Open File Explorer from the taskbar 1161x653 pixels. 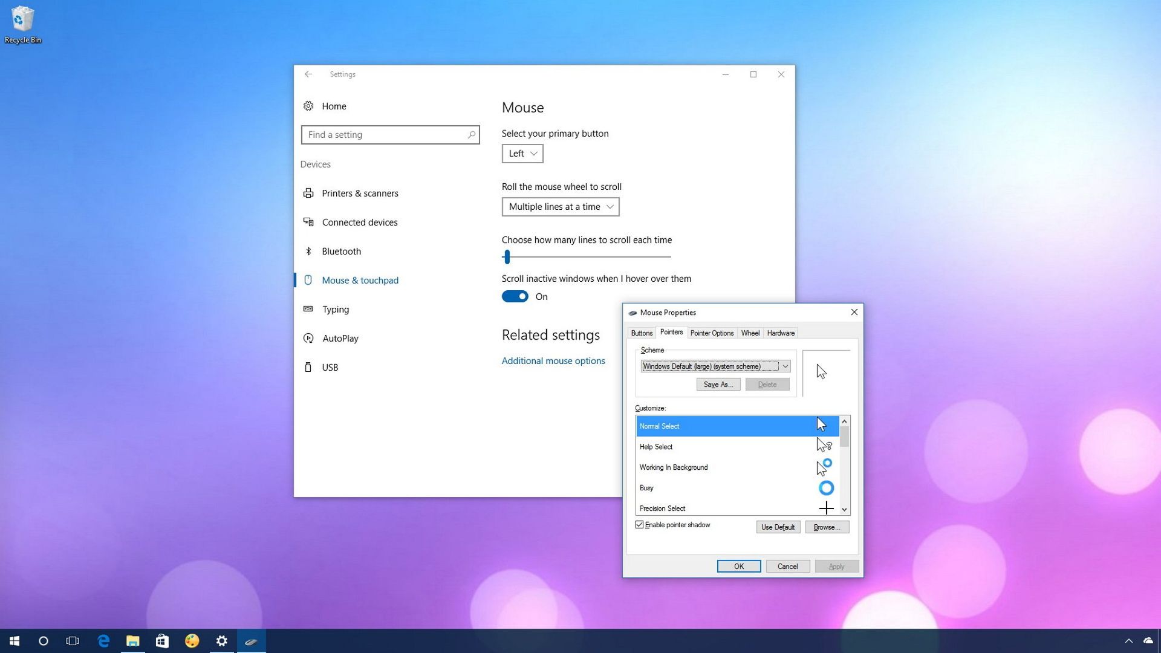pyautogui.click(x=132, y=640)
